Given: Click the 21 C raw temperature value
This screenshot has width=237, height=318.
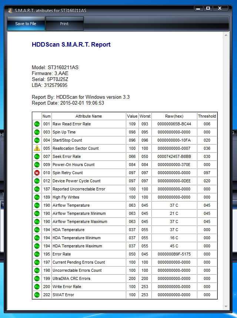Looking at the screenshot, I should point(174,213).
